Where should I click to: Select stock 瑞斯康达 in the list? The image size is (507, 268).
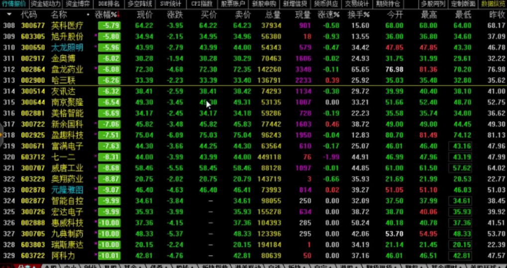[67, 245]
